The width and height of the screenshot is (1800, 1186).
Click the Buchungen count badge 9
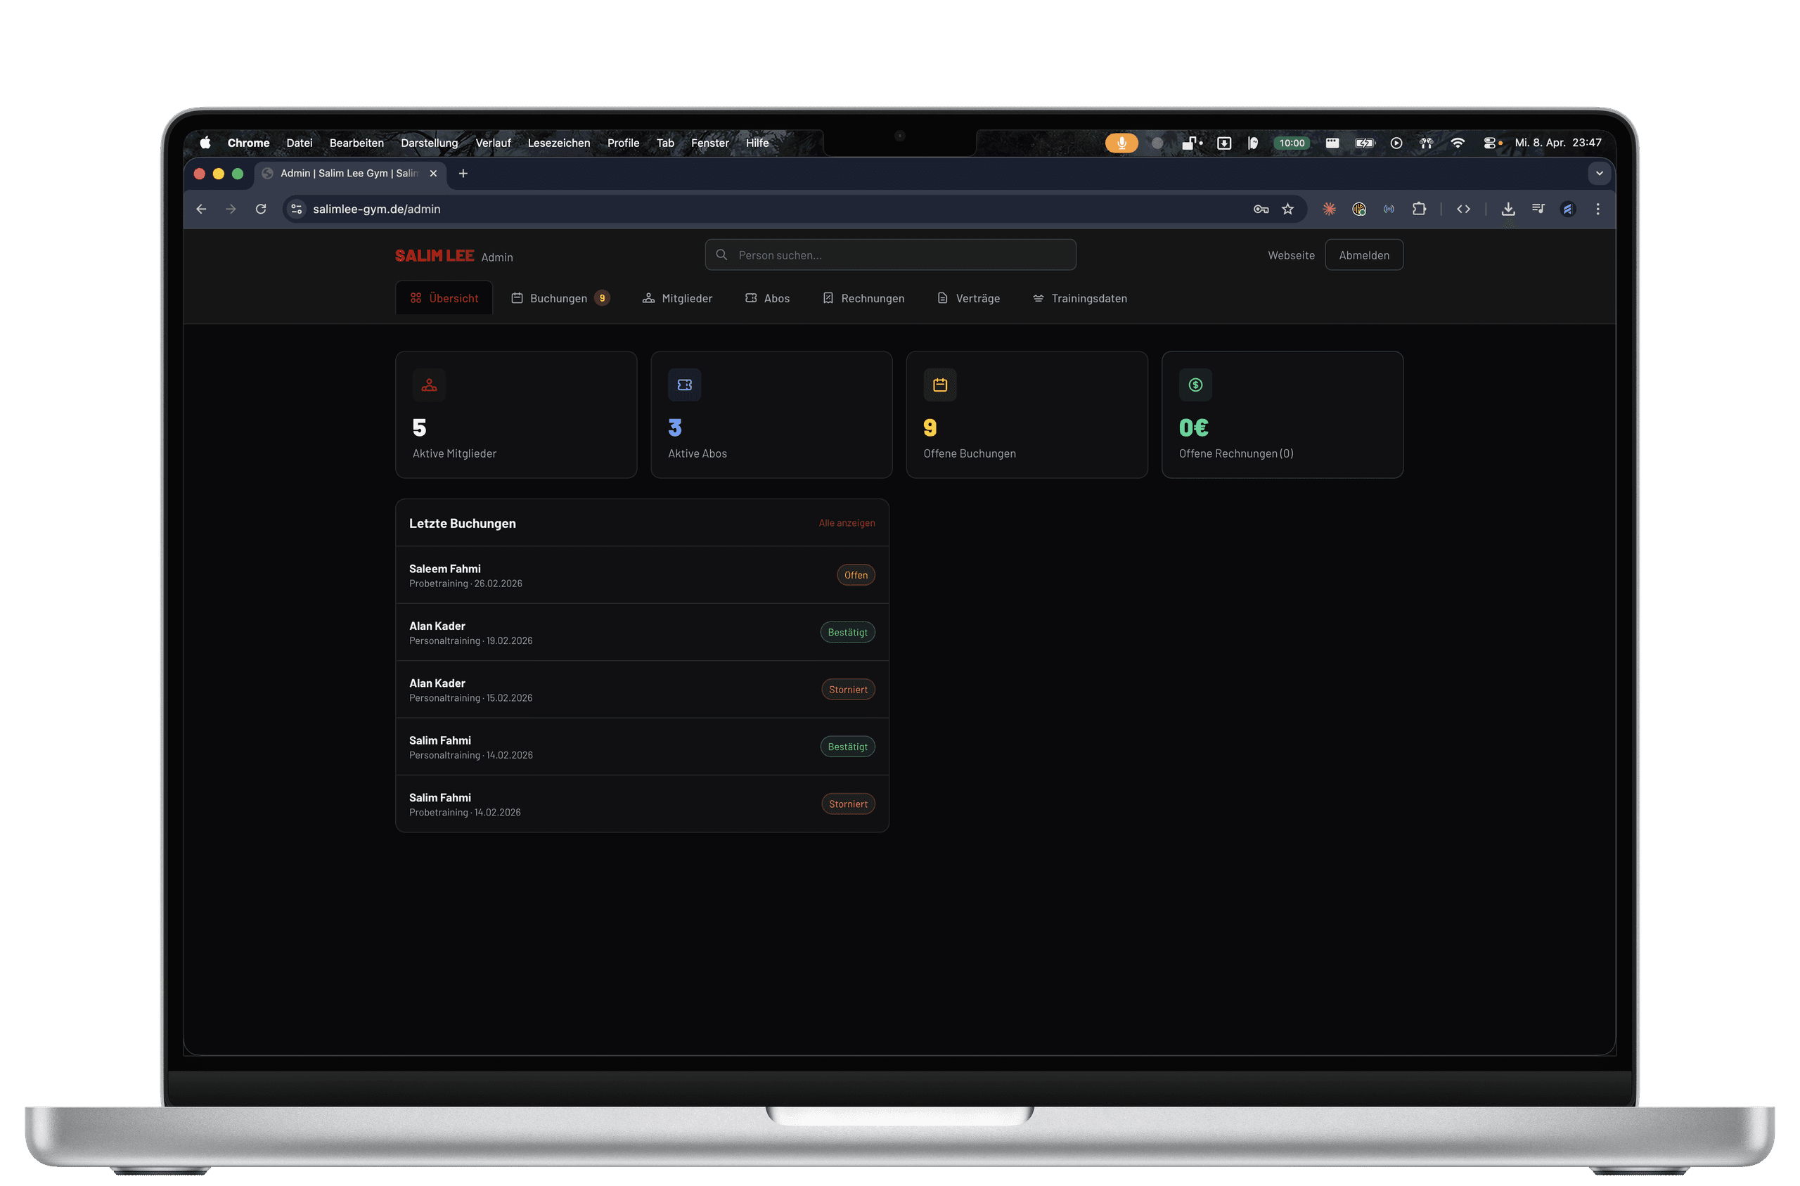pyautogui.click(x=602, y=298)
